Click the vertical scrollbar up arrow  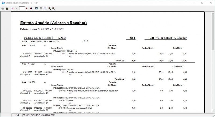pos(213,13)
